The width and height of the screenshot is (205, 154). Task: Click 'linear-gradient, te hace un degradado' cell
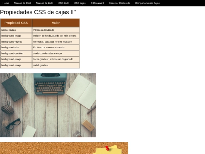(x=56, y=59)
